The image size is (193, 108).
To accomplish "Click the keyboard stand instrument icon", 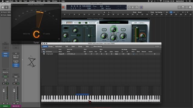I will click(32, 61).
